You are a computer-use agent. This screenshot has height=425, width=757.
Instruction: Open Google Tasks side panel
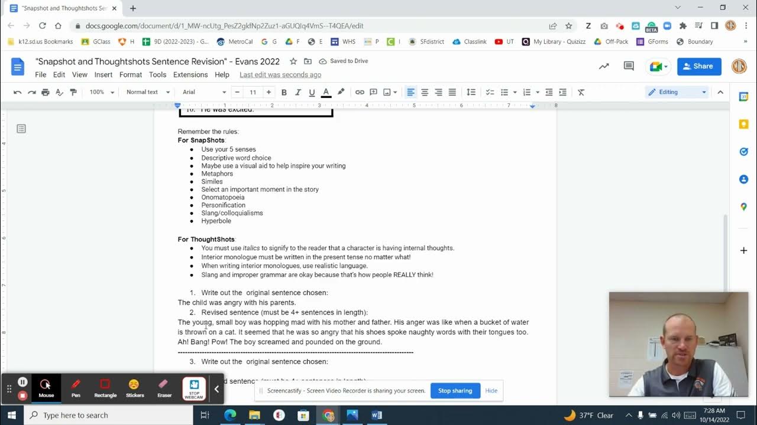click(744, 152)
